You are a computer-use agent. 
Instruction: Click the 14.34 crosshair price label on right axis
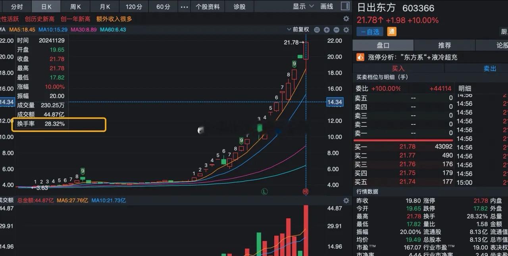click(x=334, y=102)
